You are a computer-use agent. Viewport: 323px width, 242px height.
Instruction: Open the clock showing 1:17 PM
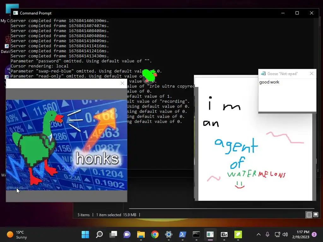point(301,234)
